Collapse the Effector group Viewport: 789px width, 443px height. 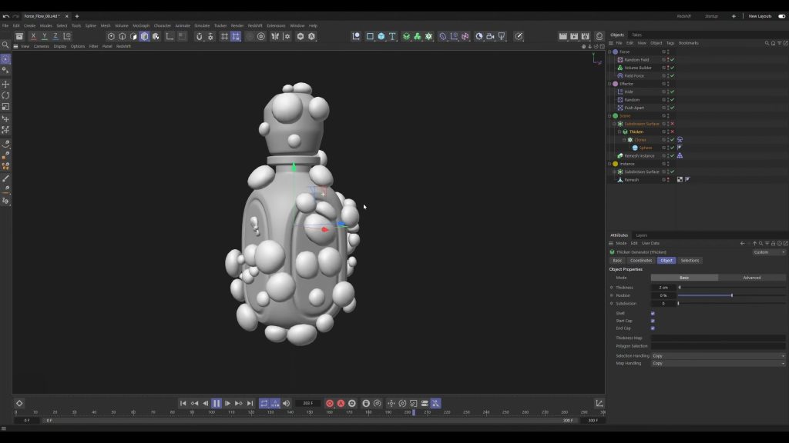point(610,84)
